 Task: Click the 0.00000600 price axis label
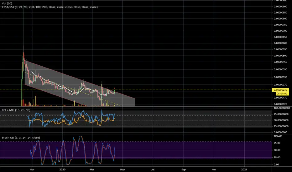(280, 43)
